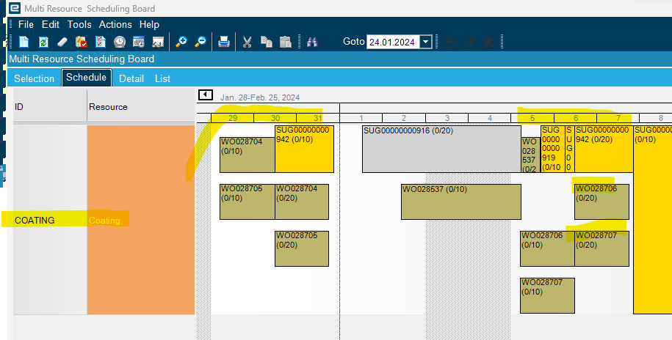Click the Copy icon
The image size is (672, 340).
[266, 42]
